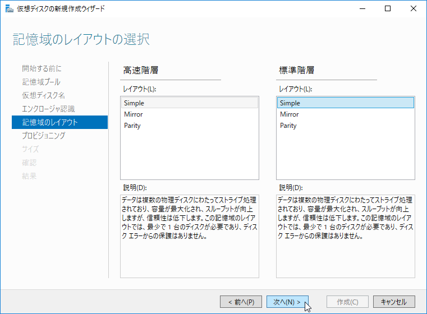This screenshot has width=427, height=314.
Task: Maximize the wizard window
Action: pyautogui.click(x=388, y=9)
